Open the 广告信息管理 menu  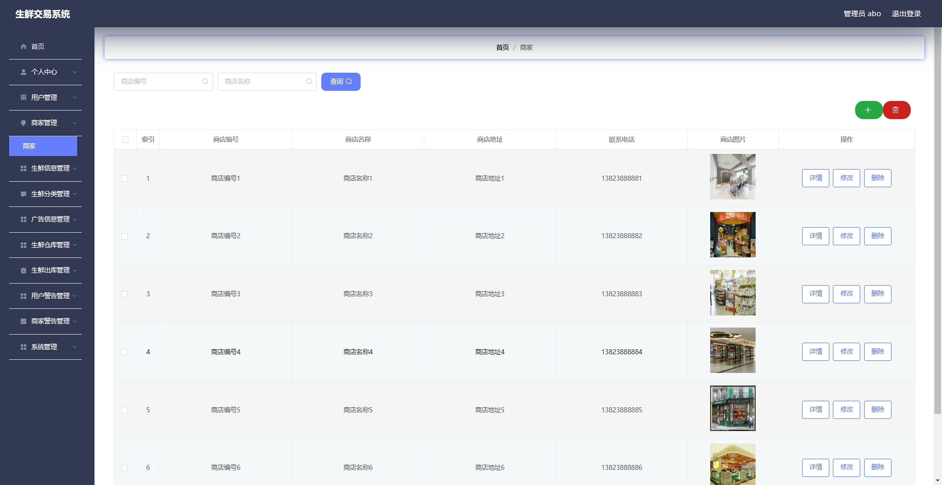pos(50,219)
